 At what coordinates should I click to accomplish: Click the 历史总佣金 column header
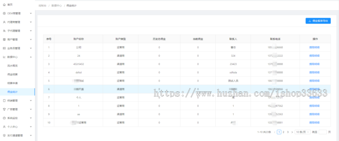pos(159,39)
